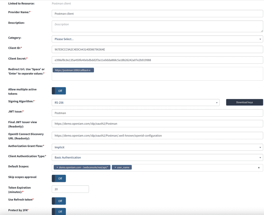Turn on Use Refresh token
Screen dimensions: 264x215
pyautogui.click(x=59, y=201)
